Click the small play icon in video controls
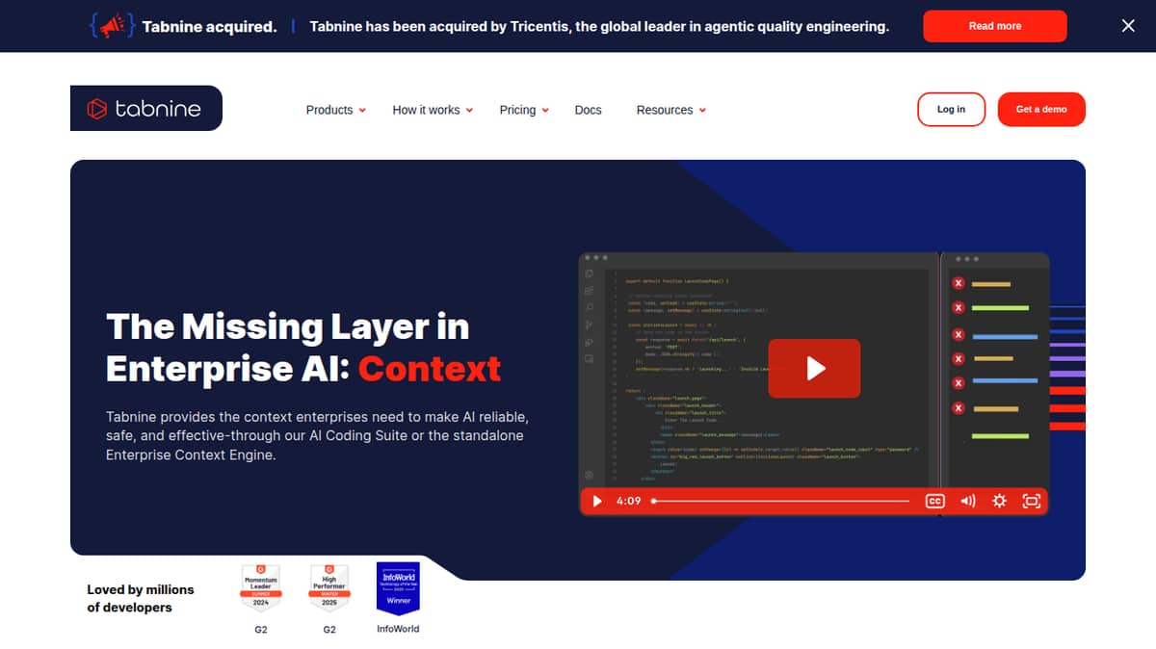 [597, 501]
